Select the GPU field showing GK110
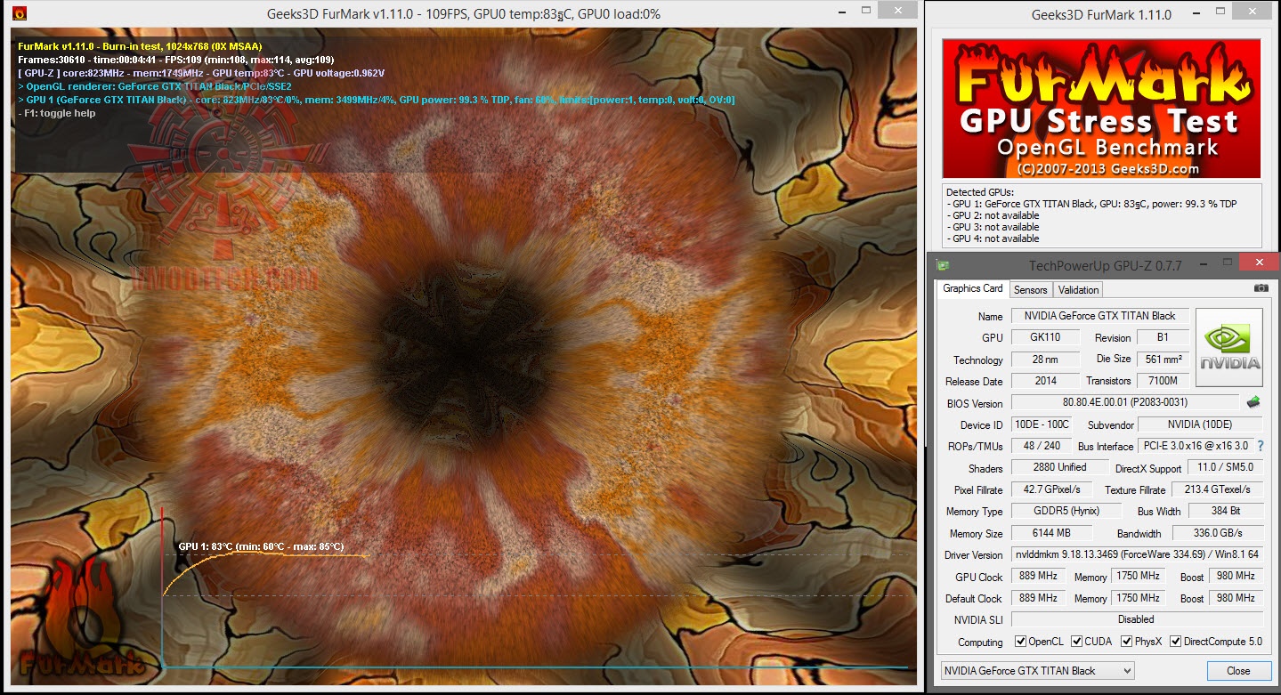 [x=1045, y=337]
